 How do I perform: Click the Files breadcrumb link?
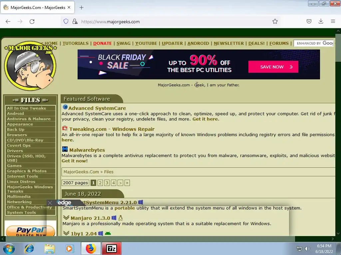point(109,172)
